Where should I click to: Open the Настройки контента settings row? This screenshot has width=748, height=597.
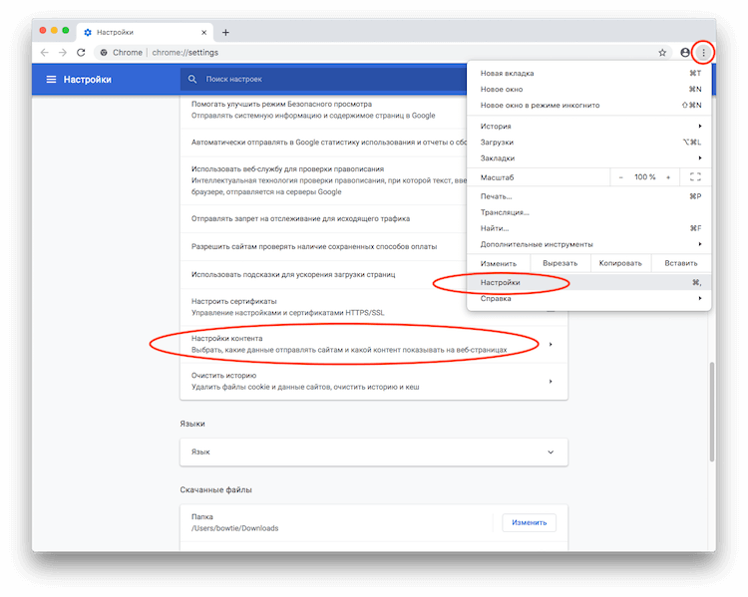369,345
